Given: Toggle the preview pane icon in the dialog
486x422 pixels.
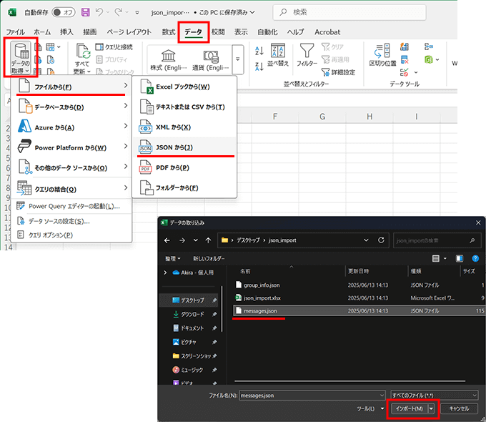Looking at the screenshot, I should click(x=460, y=258).
